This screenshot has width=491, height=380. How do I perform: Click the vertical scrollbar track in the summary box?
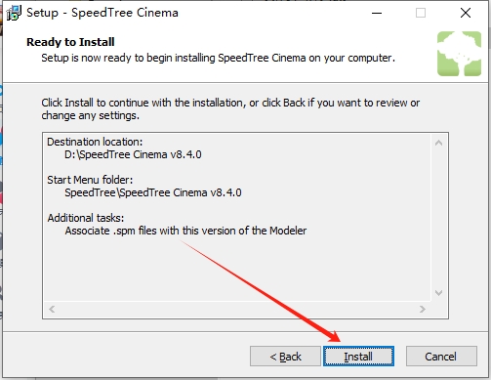pos(438,218)
